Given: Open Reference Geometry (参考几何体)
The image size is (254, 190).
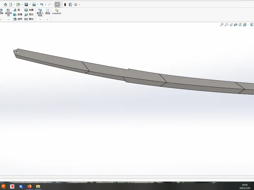Looking at the screenshot, I should pos(40,13).
